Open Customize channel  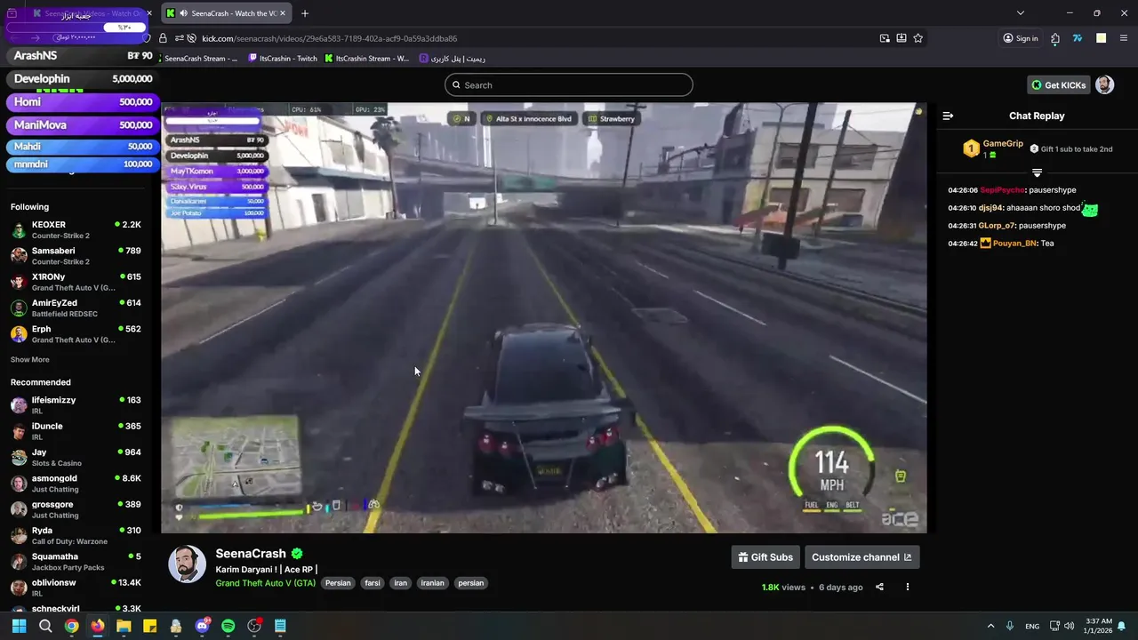pyautogui.click(x=862, y=557)
